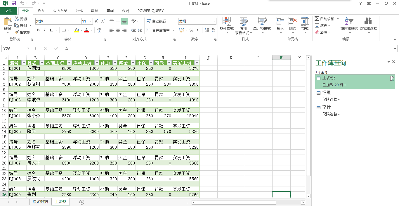Switch to 页面布局 ribbon tab
Screen dimensions: 399x206
click(60, 11)
